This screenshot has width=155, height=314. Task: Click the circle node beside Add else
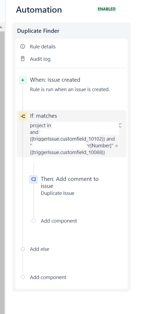coord(23,249)
